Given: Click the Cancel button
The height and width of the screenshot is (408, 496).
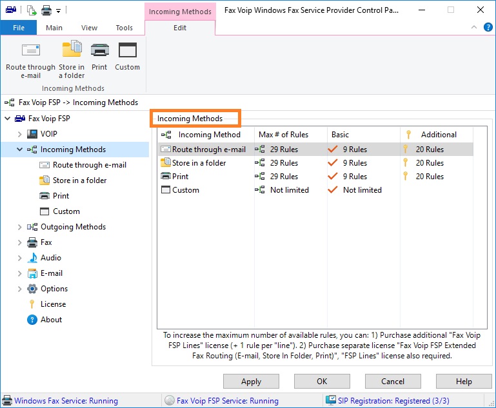Looking at the screenshot, I should click(x=393, y=382).
